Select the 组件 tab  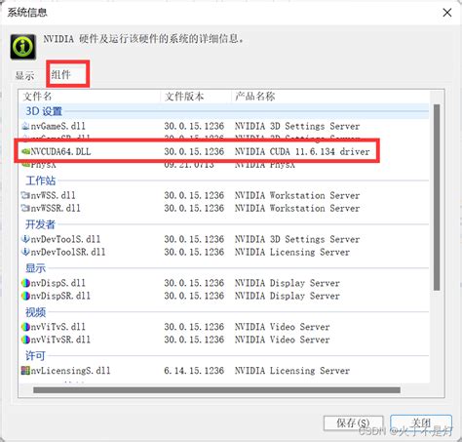tap(60, 75)
